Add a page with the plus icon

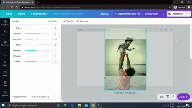[x=171, y=30]
